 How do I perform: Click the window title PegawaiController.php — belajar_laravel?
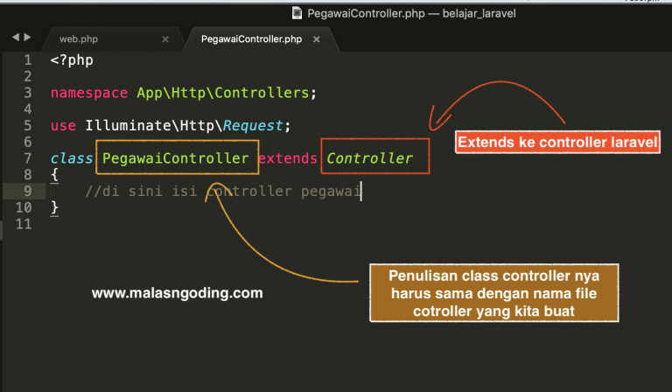tap(411, 13)
